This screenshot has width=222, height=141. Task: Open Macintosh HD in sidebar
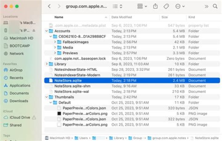click(x=18, y=38)
